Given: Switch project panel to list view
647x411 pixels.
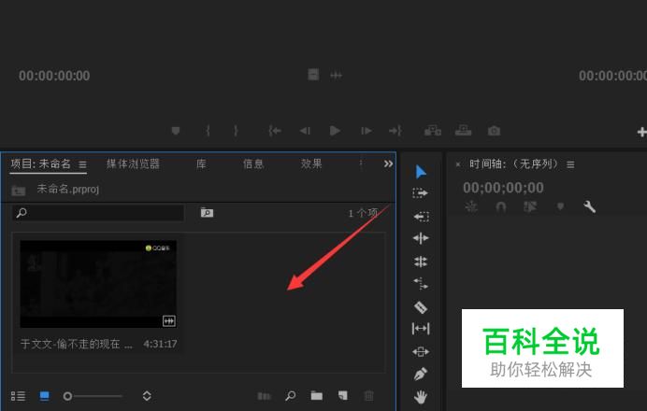Looking at the screenshot, I should point(18,396).
